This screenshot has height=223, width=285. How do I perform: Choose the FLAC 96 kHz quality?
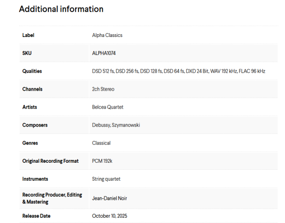coord(251,71)
